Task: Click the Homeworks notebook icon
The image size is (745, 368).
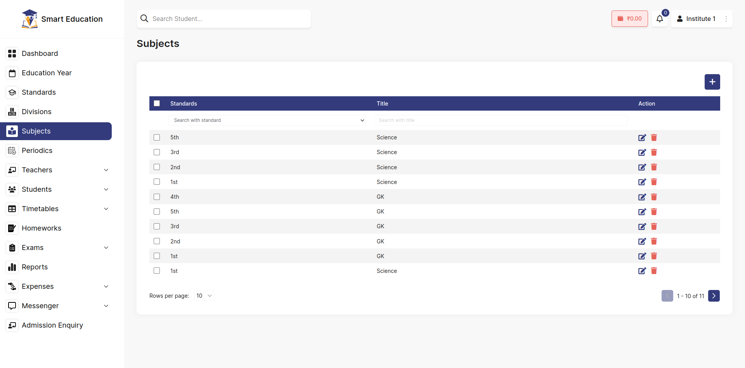Action: (x=12, y=228)
